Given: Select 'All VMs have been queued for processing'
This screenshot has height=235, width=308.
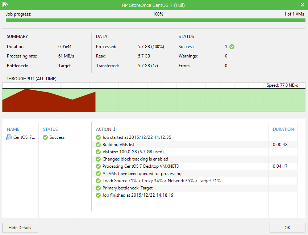Looking at the screenshot, I should click(142, 174).
